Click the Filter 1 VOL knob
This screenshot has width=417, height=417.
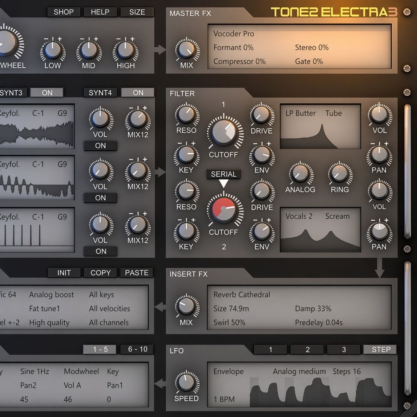(x=379, y=114)
